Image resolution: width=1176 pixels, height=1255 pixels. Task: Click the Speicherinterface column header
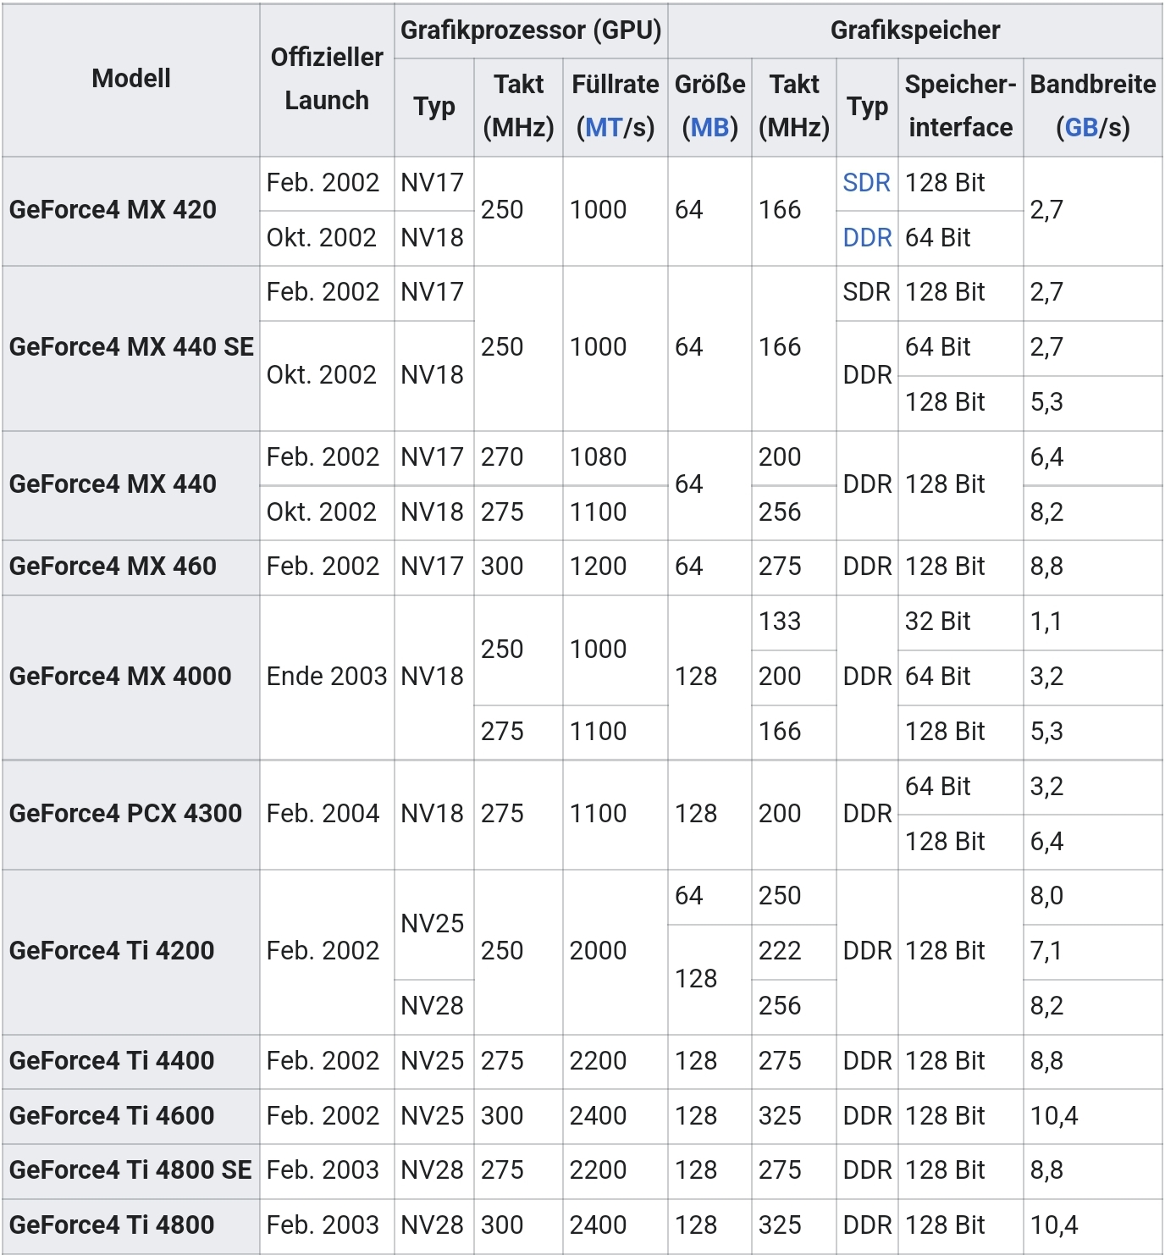(x=960, y=107)
